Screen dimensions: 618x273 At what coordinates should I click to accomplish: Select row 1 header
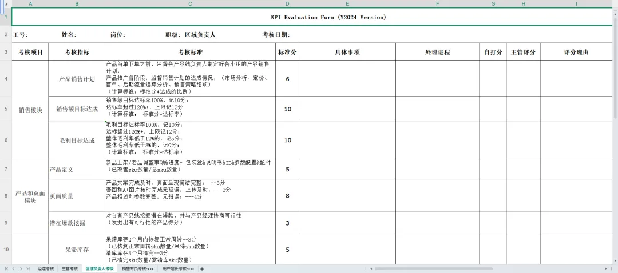tap(6, 17)
